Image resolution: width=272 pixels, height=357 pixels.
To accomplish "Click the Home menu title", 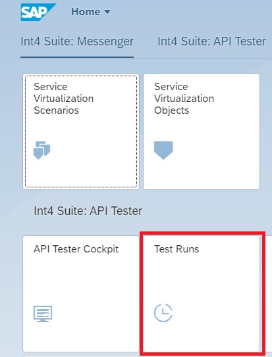I will [x=86, y=12].
